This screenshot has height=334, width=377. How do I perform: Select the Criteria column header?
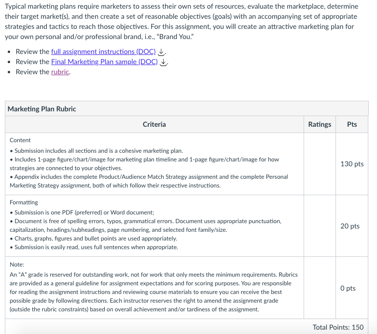click(x=154, y=124)
